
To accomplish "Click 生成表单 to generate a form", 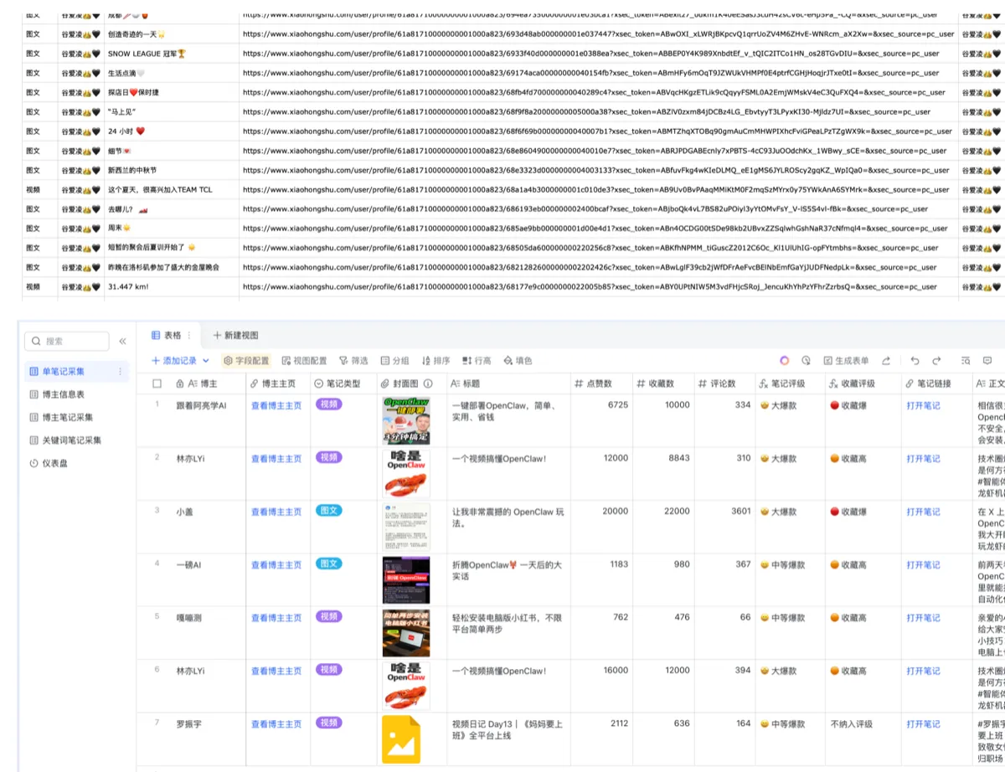I will click(848, 361).
